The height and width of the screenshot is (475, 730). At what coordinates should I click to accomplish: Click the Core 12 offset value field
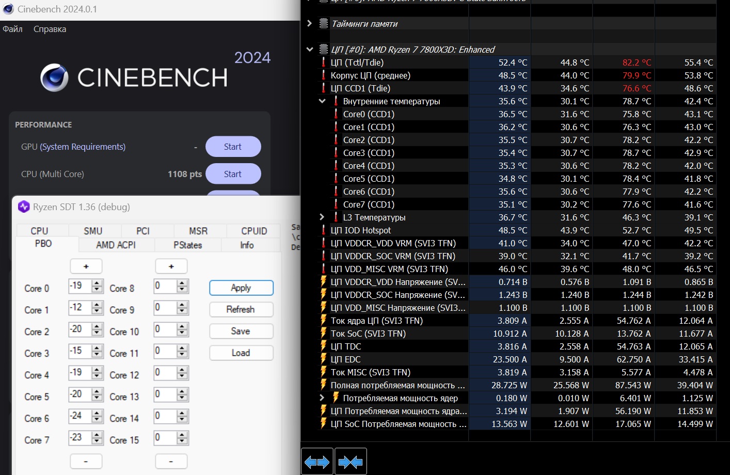(x=165, y=373)
